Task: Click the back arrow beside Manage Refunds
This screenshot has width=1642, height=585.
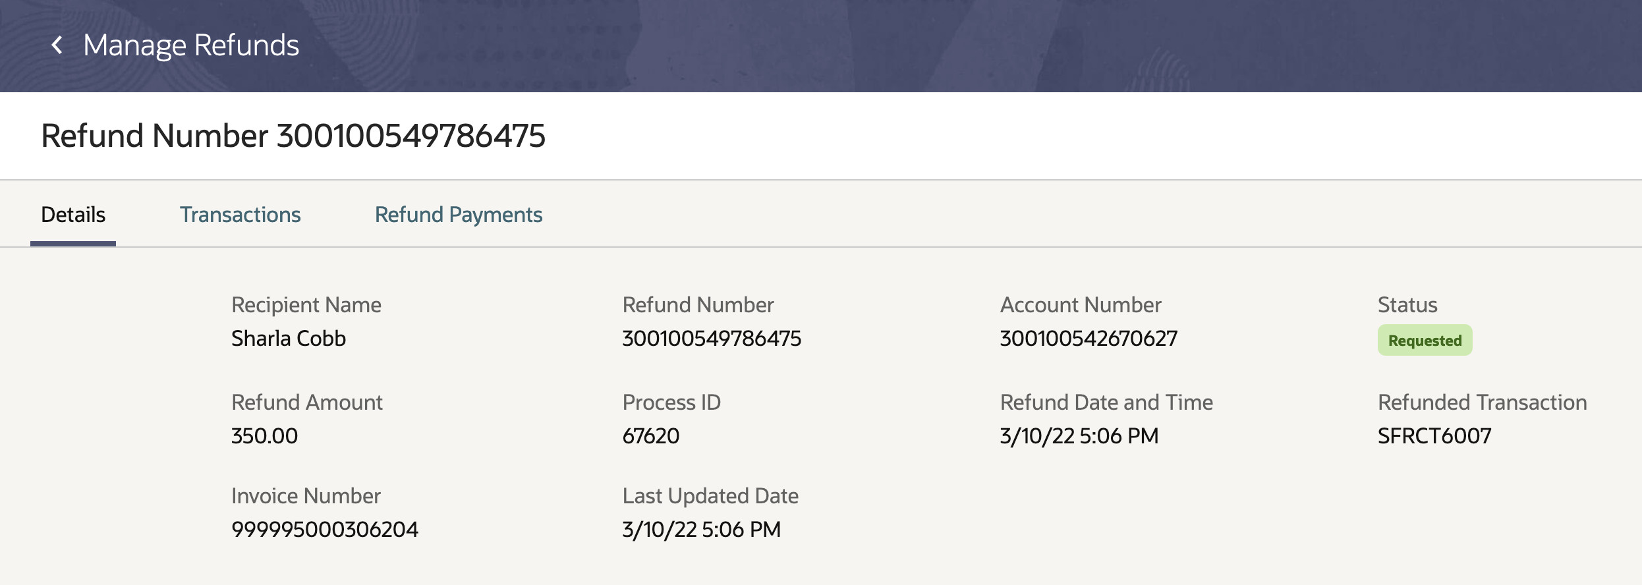Action: coord(57,45)
